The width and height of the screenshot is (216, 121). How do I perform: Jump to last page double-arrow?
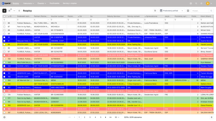(x=110, y=117)
